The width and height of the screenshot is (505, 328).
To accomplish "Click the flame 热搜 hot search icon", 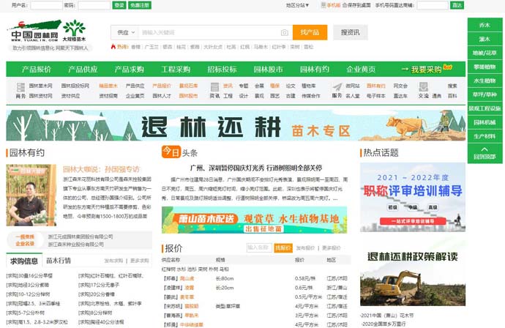I will [113, 47].
